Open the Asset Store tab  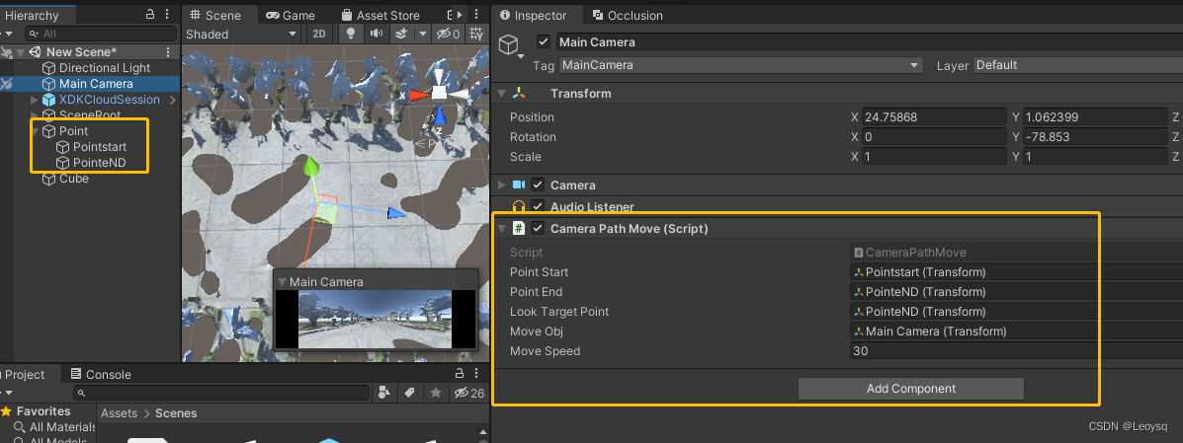(380, 15)
